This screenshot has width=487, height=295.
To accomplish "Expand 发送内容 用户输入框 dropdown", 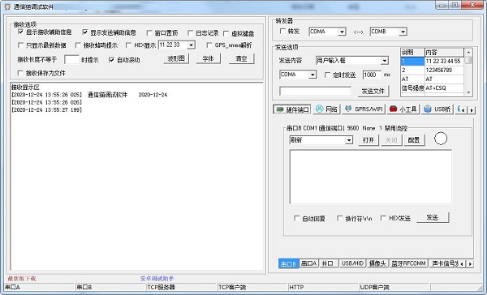I will [x=385, y=61].
